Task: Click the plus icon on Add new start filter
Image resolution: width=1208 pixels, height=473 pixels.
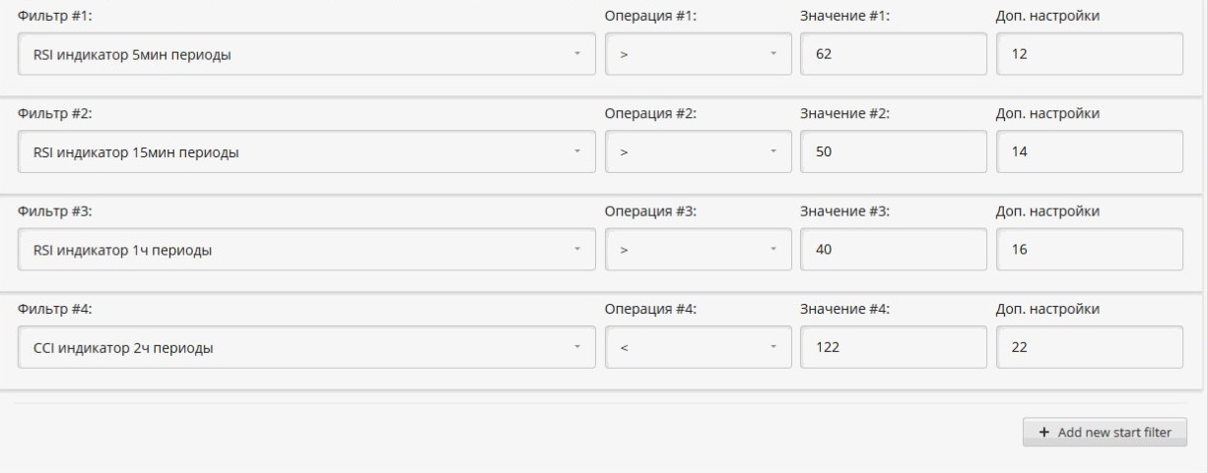Action: 1044,433
